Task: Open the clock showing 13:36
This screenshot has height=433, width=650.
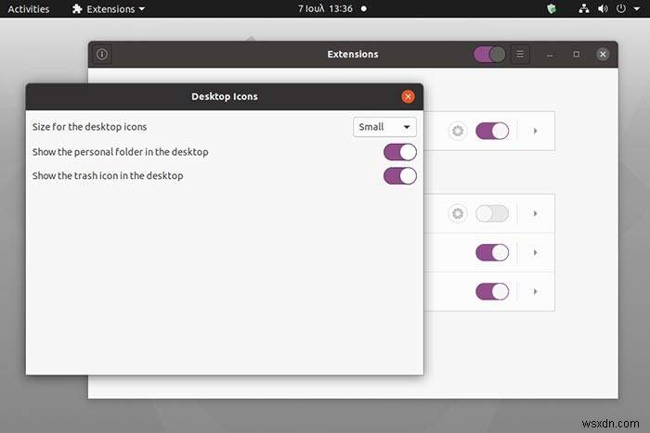Action: (x=325, y=8)
